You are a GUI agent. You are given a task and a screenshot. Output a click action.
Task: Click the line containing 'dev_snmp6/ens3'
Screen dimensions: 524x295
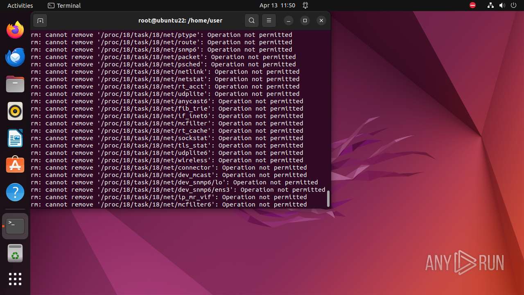click(x=178, y=190)
